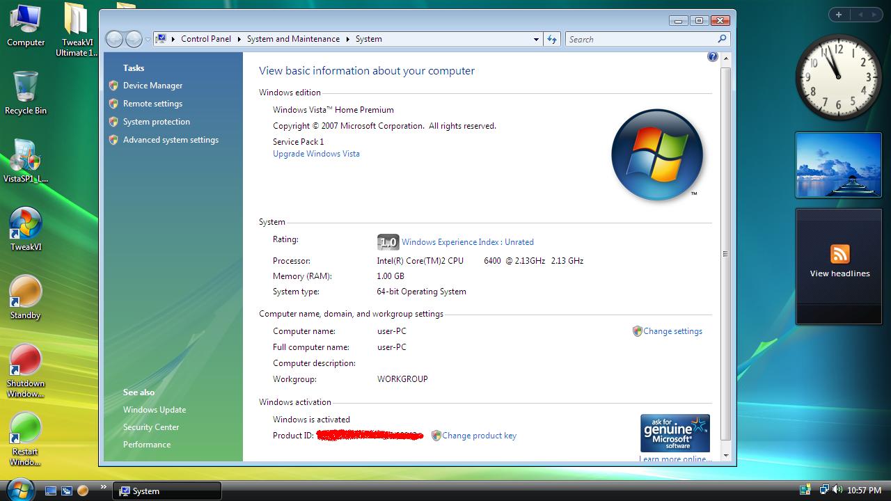891x501 pixels.
Task: Click the Help question-mark icon
Action: [x=712, y=56]
